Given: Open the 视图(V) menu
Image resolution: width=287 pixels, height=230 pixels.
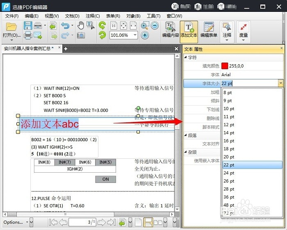Looking at the screenshot, I should [x=52, y=16].
